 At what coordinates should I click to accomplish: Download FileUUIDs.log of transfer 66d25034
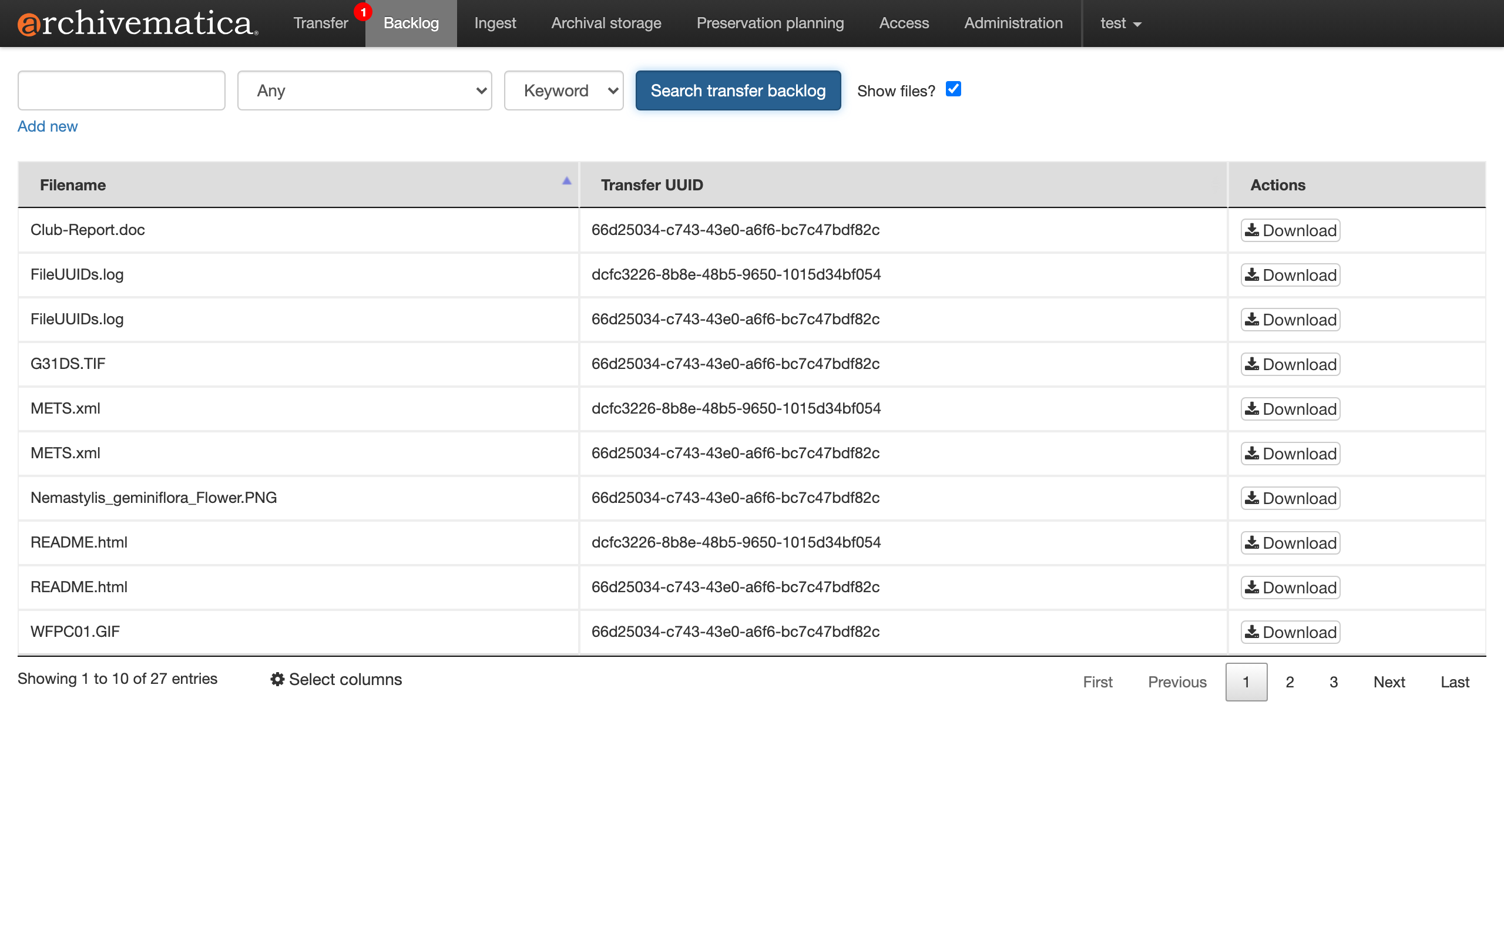(1290, 320)
